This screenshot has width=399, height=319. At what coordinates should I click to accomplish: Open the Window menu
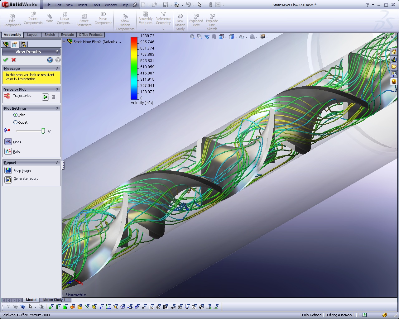point(111,5)
